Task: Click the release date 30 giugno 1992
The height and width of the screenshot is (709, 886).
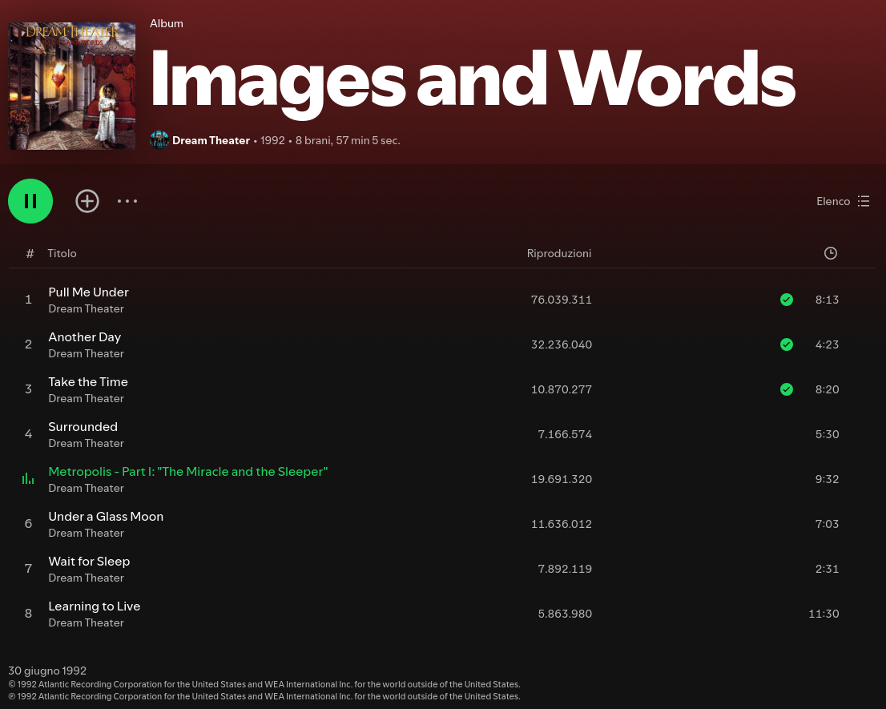Action: pyautogui.click(x=47, y=671)
